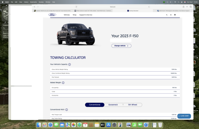Click the Change vehicle button
Screen dimensions: 199x129
(x=121, y=46)
